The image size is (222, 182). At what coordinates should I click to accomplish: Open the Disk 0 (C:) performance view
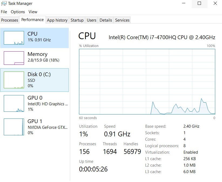[x=35, y=80]
